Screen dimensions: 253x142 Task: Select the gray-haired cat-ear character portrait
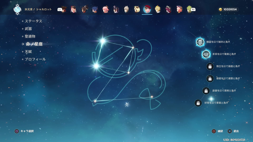pyautogui.click(x=126, y=9)
